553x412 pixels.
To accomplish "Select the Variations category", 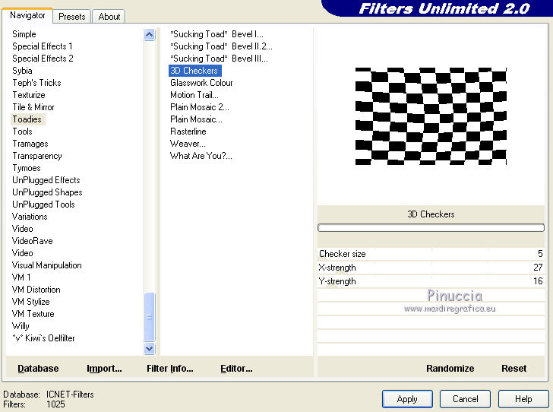I will (30, 217).
